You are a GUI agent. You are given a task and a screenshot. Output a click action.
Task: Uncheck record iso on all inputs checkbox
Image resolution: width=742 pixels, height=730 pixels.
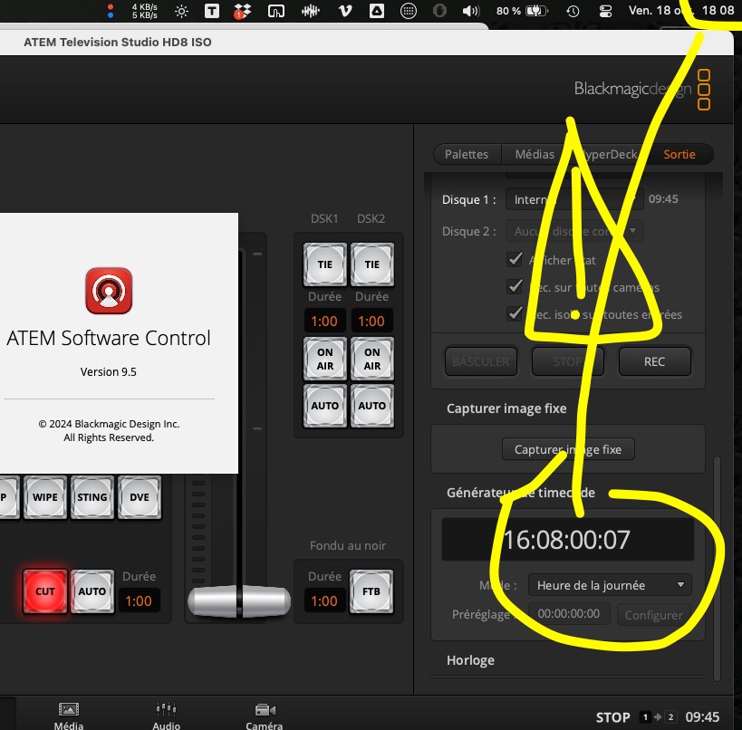coord(515,313)
